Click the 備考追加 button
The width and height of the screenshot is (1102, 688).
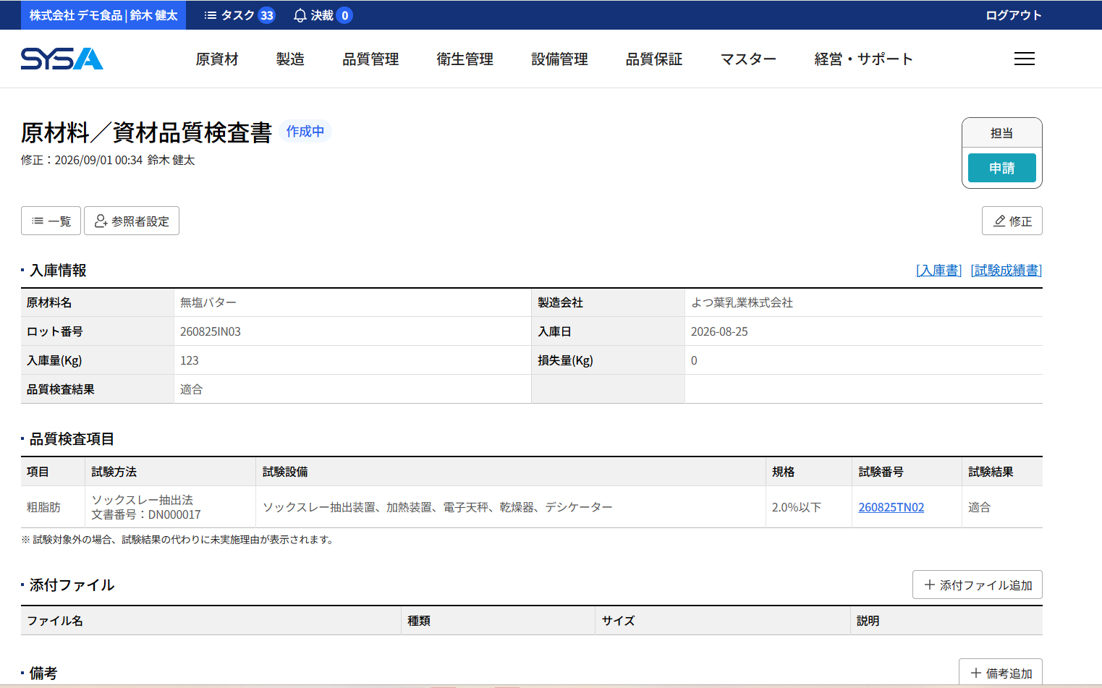pyautogui.click(x=1001, y=673)
